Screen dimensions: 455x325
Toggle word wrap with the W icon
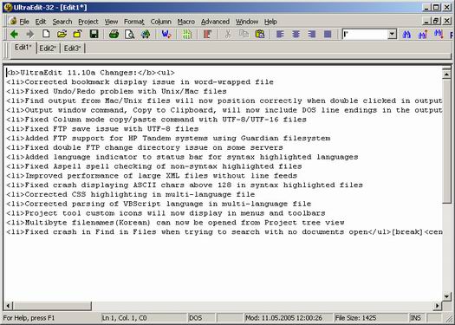[166, 35]
